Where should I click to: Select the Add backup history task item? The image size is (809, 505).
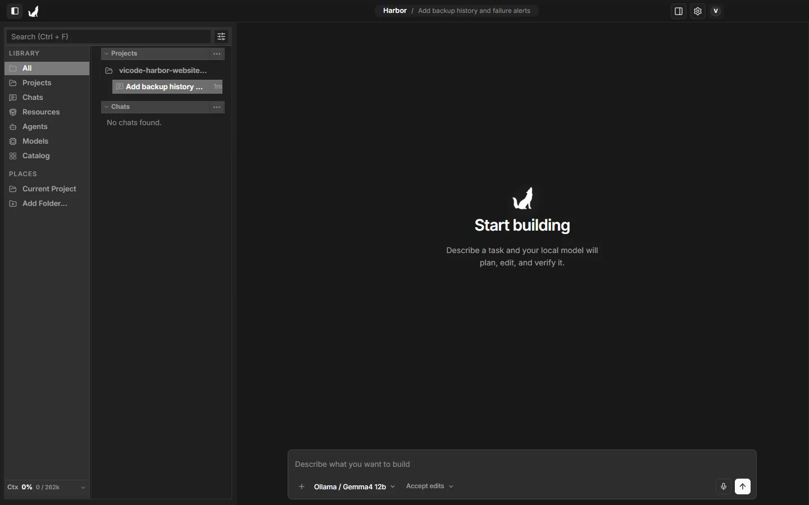click(167, 87)
